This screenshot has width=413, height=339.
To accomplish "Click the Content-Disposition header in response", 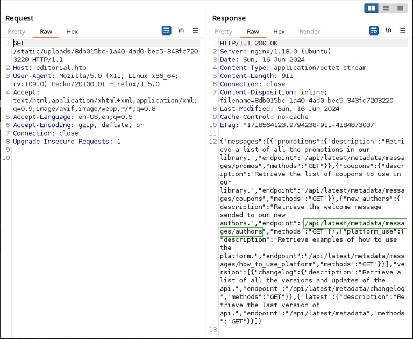I will [307, 96].
